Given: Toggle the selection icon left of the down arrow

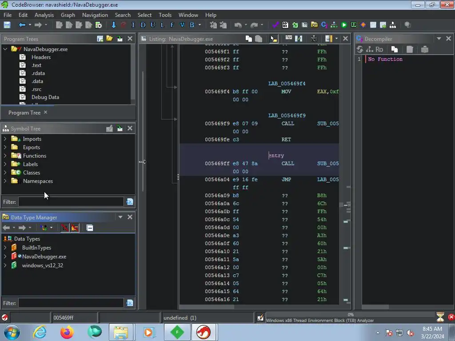Looking at the screenshot, I should pos(98,25).
